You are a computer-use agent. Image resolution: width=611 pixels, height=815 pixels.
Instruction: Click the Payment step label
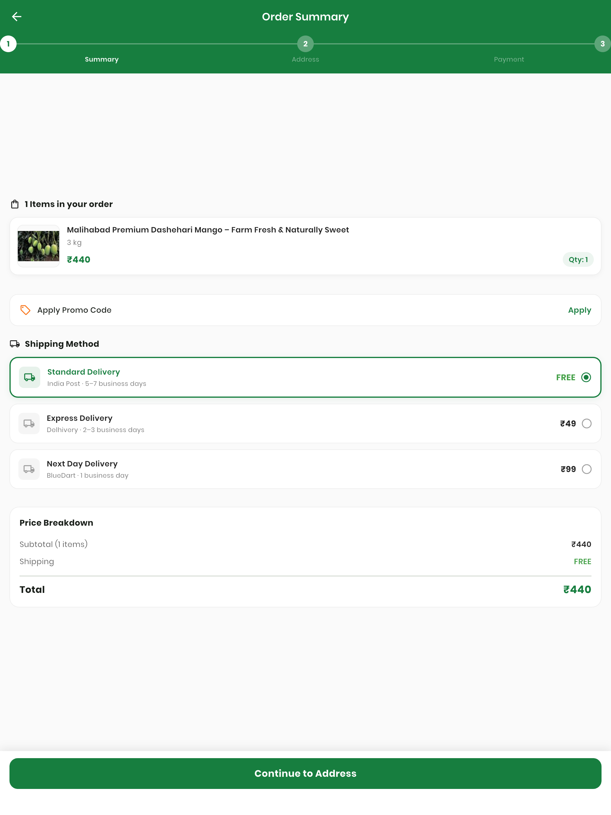509,59
